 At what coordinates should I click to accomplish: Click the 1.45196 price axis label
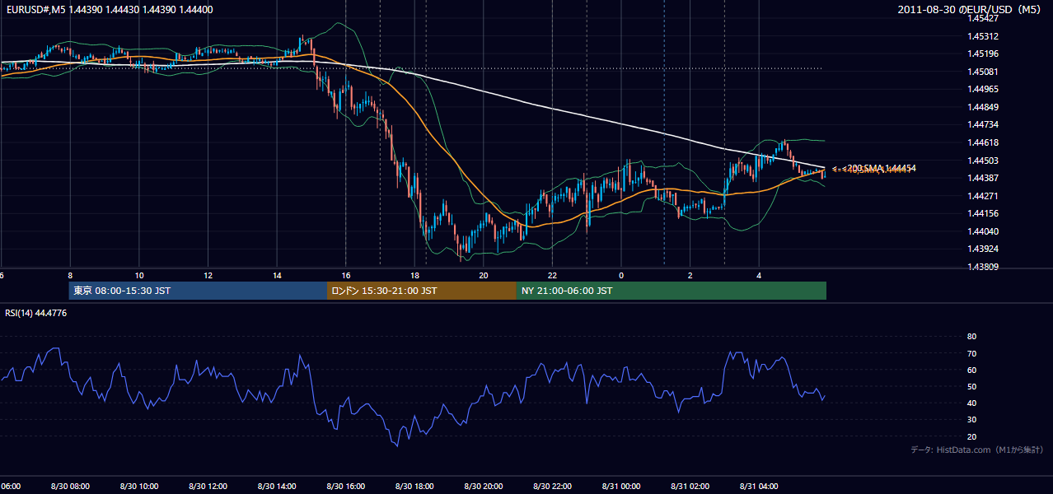pyautogui.click(x=982, y=54)
